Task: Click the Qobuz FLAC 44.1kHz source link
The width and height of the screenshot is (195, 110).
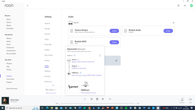Action: point(83,62)
